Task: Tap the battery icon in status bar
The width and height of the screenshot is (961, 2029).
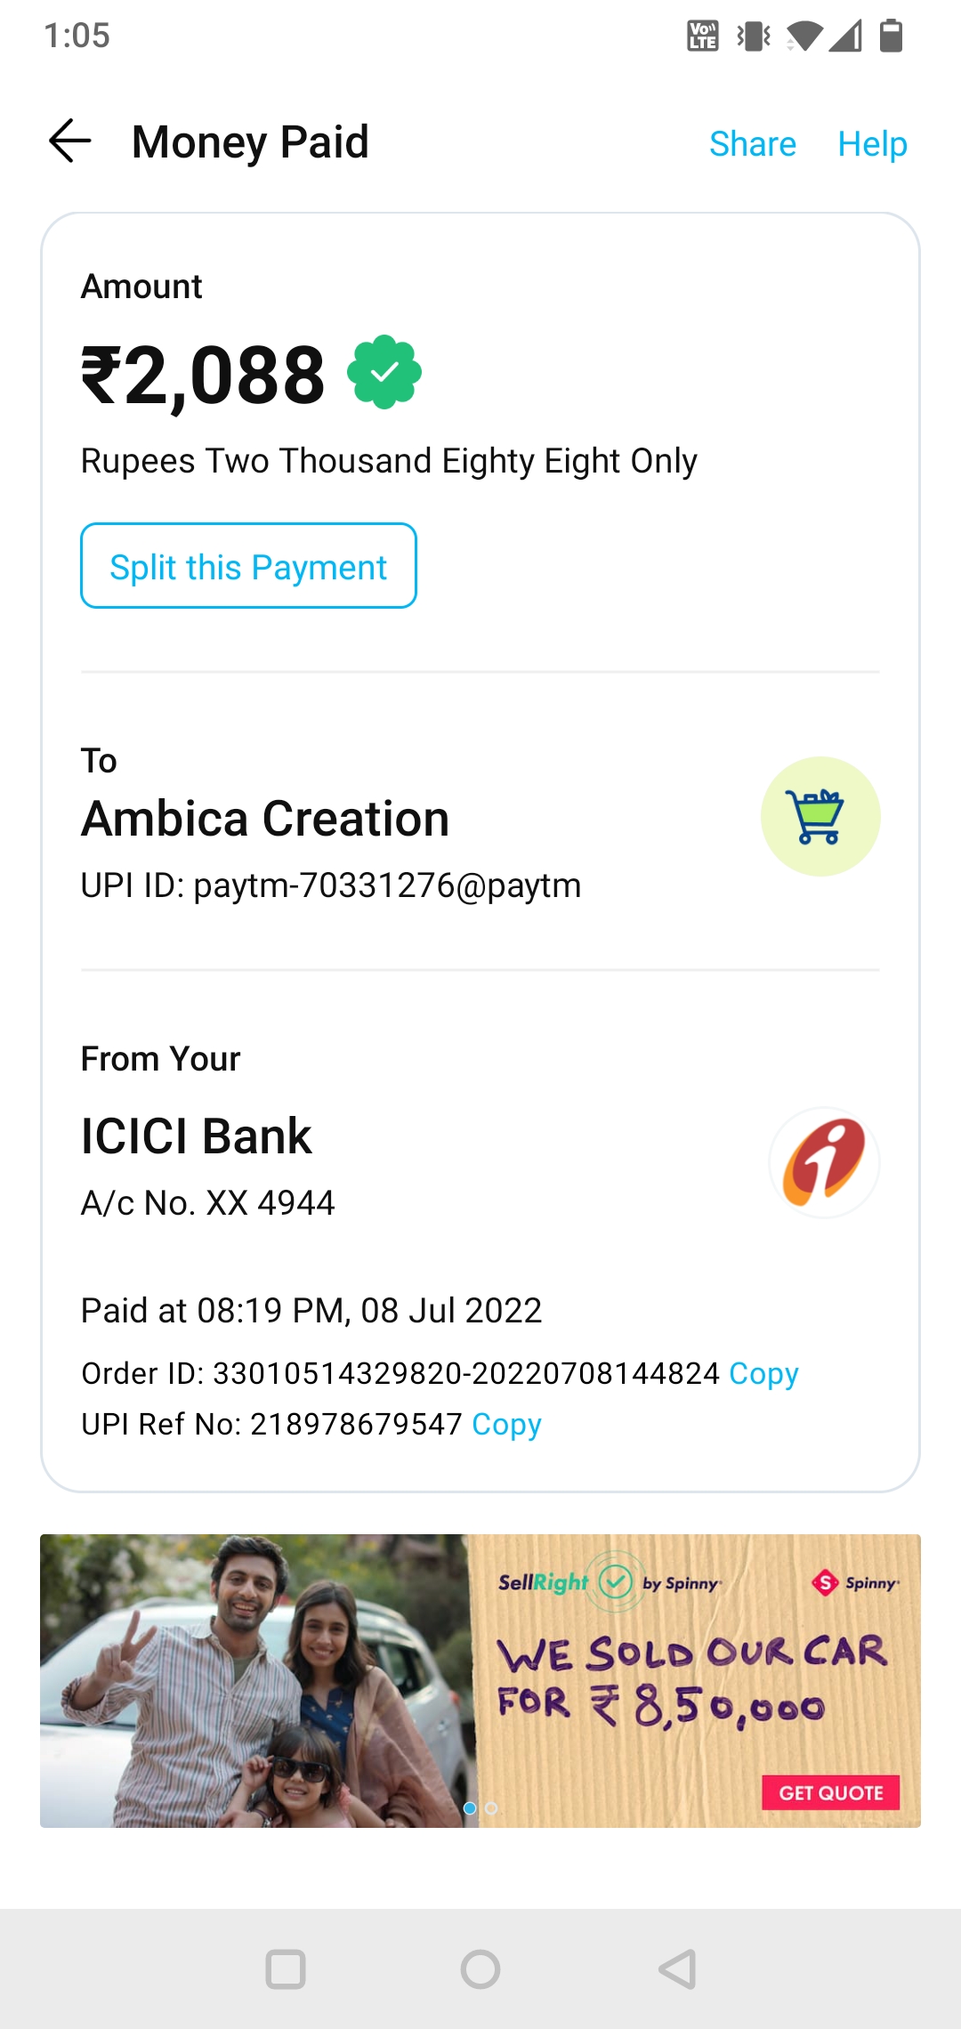Action: coord(891,36)
